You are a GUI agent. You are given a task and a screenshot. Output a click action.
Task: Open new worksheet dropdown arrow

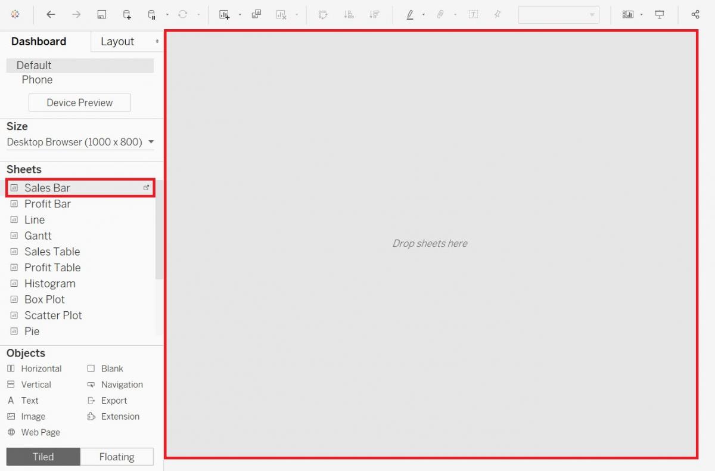(x=240, y=14)
